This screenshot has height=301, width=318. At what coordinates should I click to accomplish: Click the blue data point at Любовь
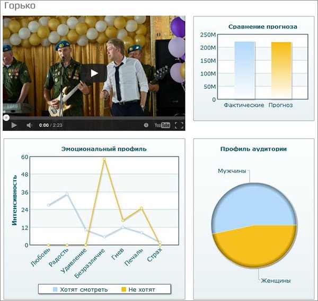tap(48, 205)
